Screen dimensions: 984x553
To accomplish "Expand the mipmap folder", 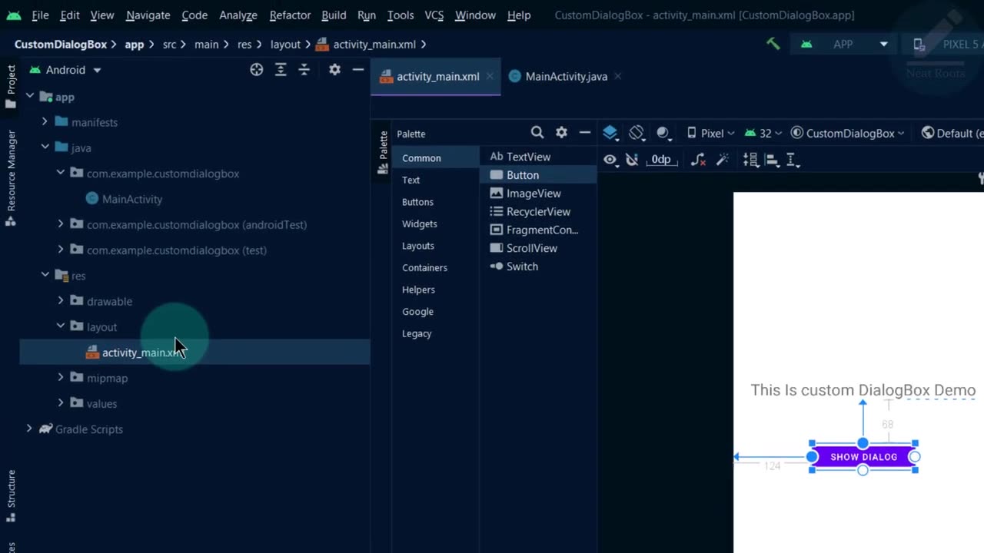I will click(61, 378).
